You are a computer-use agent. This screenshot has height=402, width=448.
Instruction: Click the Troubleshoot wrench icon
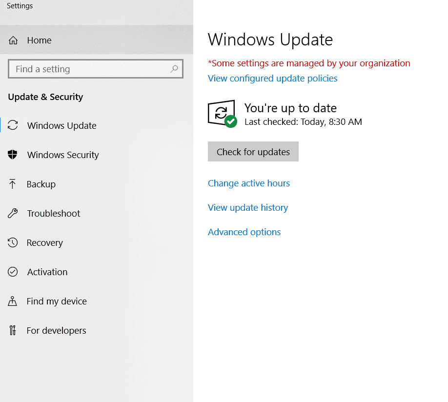pos(13,213)
